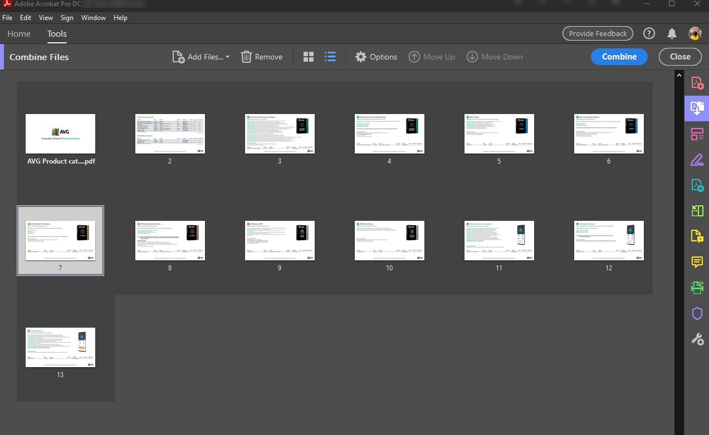The height and width of the screenshot is (435, 709).
Task: Open Comment speech-bubble sidebar tool
Action: [x=697, y=262]
